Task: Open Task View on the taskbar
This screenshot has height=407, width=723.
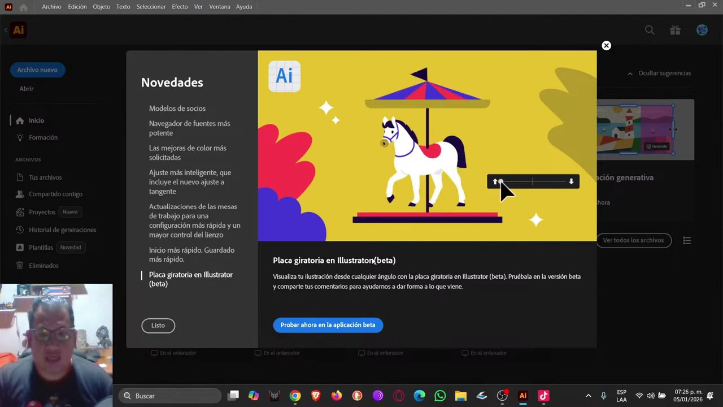Action: (x=233, y=396)
